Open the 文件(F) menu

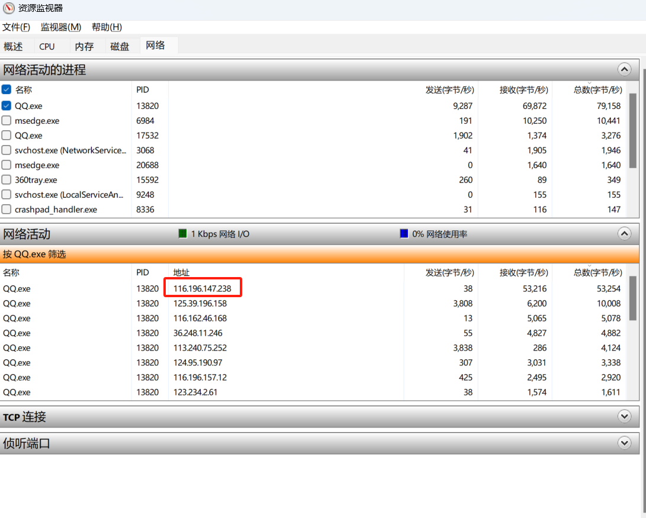(x=16, y=27)
